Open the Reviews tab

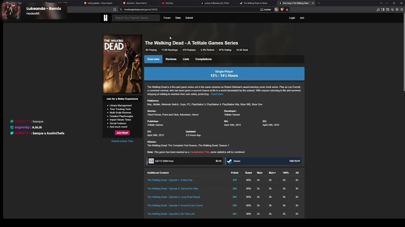click(x=171, y=59)
